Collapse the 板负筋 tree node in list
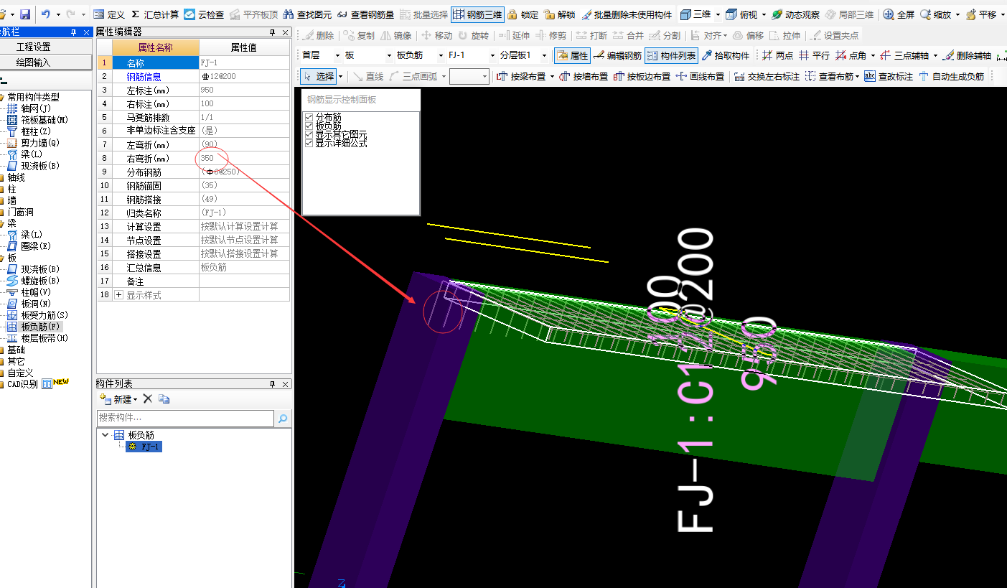 (x=106, y=435)
